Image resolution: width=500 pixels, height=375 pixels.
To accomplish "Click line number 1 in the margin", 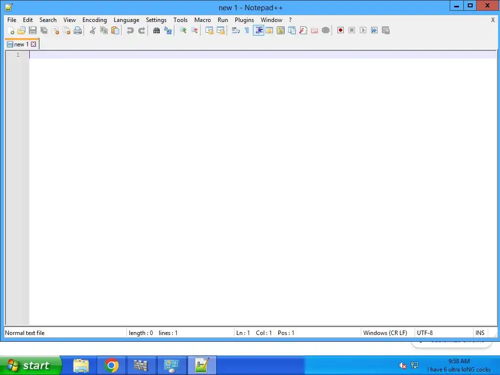I will pos(18,55).
